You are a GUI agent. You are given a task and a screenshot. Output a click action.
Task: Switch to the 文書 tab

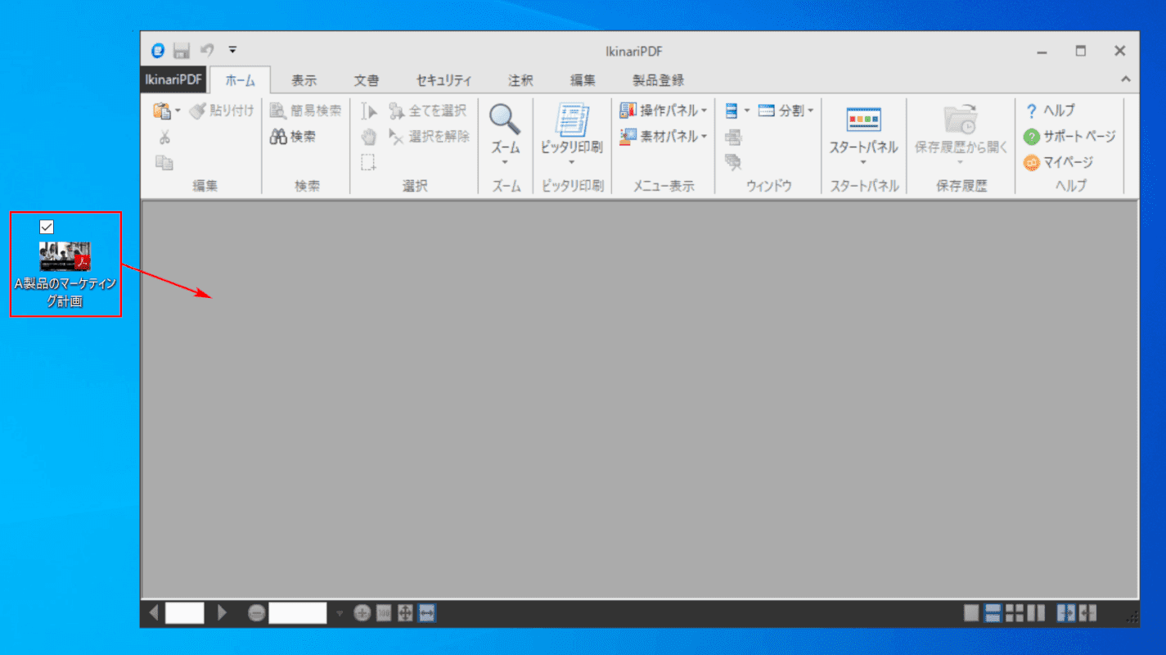click(367, 80)
